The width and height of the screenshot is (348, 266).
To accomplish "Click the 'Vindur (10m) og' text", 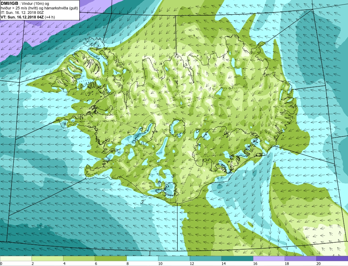I will (x=35, y=3).
